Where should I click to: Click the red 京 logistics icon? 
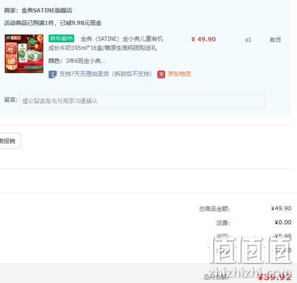pos(161,74)
